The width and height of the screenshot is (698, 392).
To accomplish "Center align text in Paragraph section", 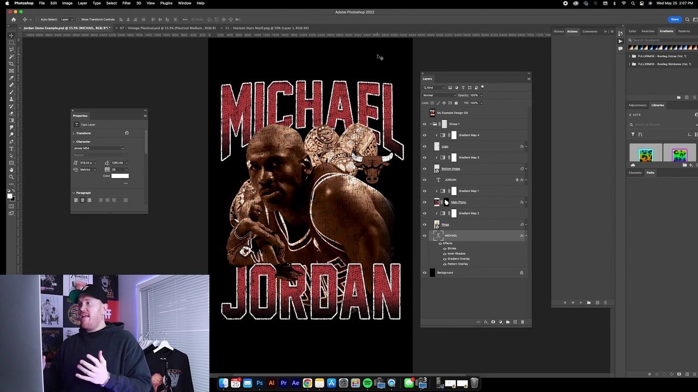I will click(x=82, y=200).
